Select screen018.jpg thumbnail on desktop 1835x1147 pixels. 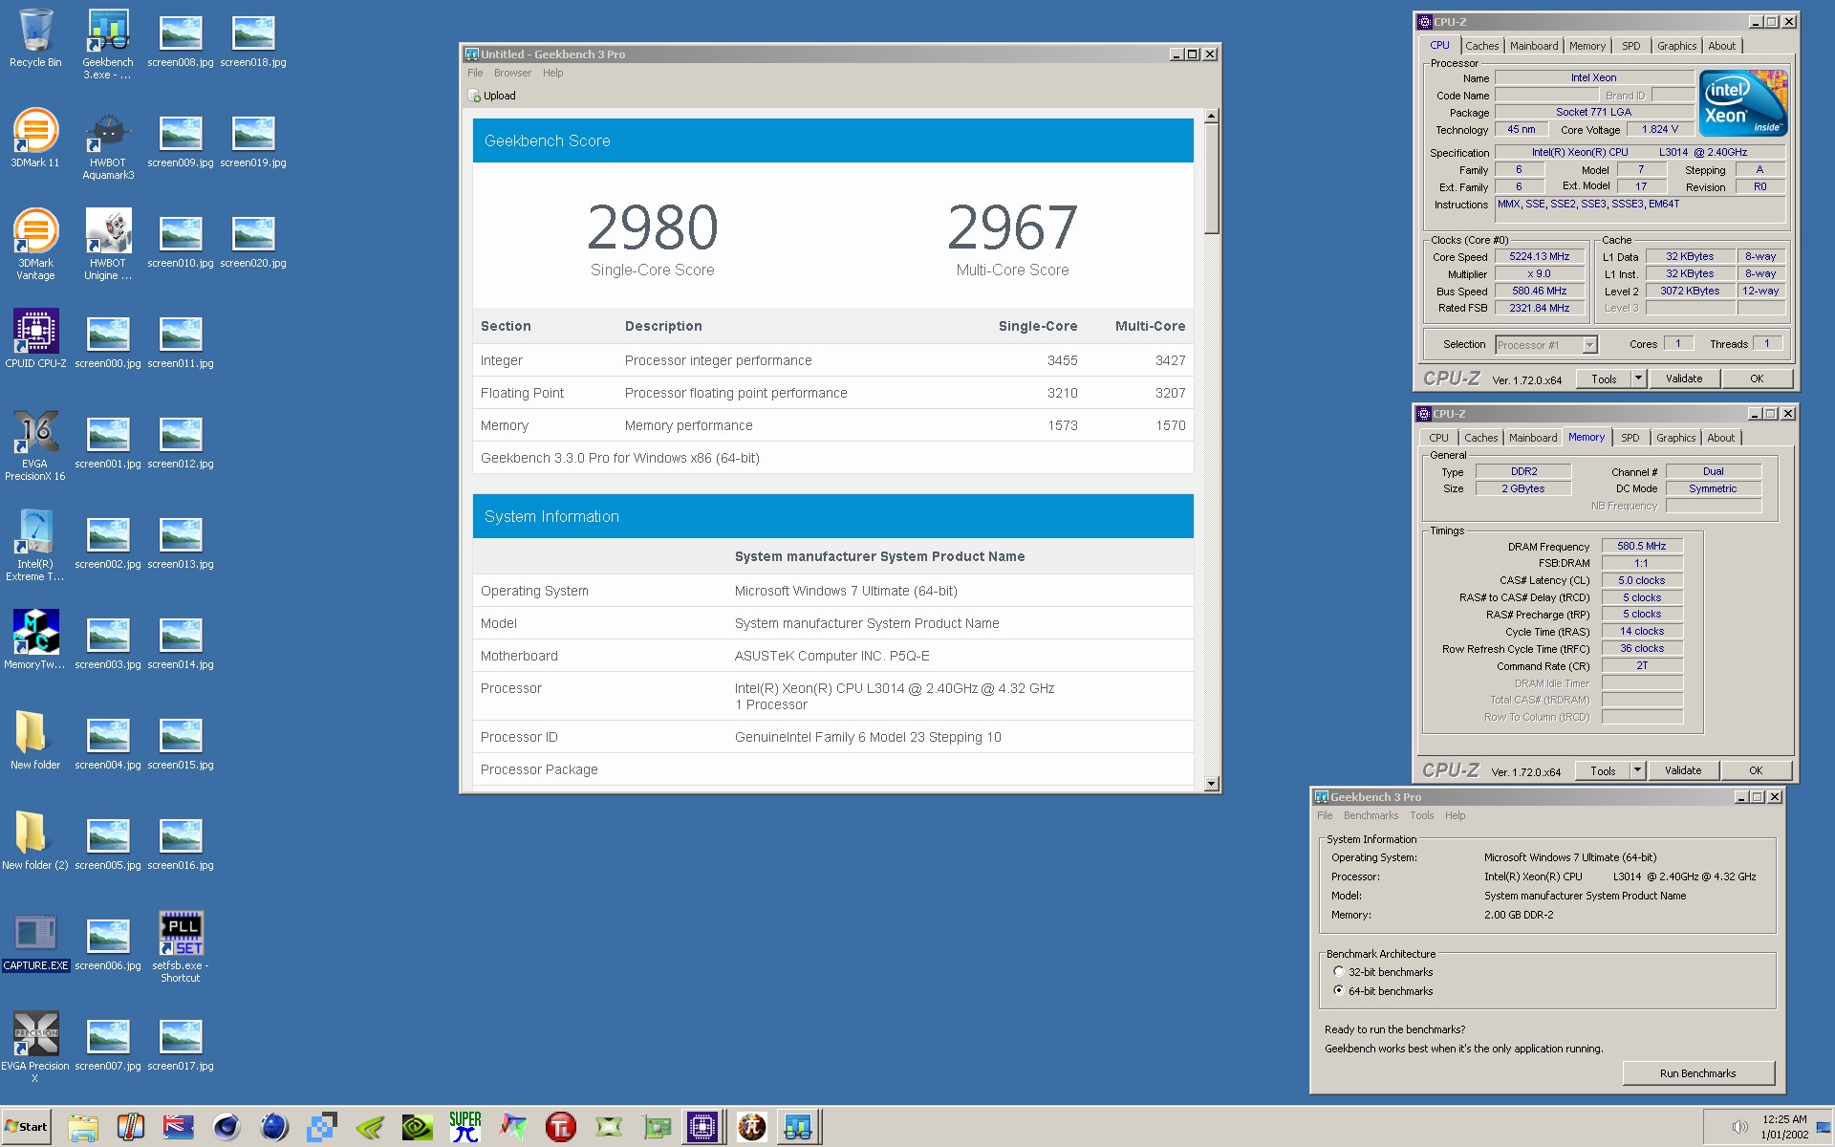253,39
